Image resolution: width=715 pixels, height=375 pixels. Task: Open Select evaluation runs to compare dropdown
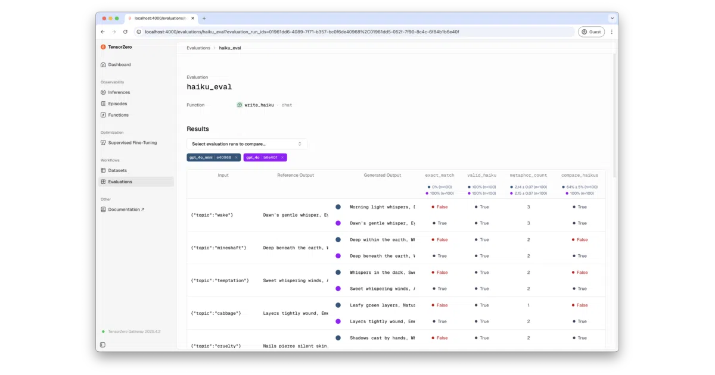pyautogui.click(x=247, y=144)
